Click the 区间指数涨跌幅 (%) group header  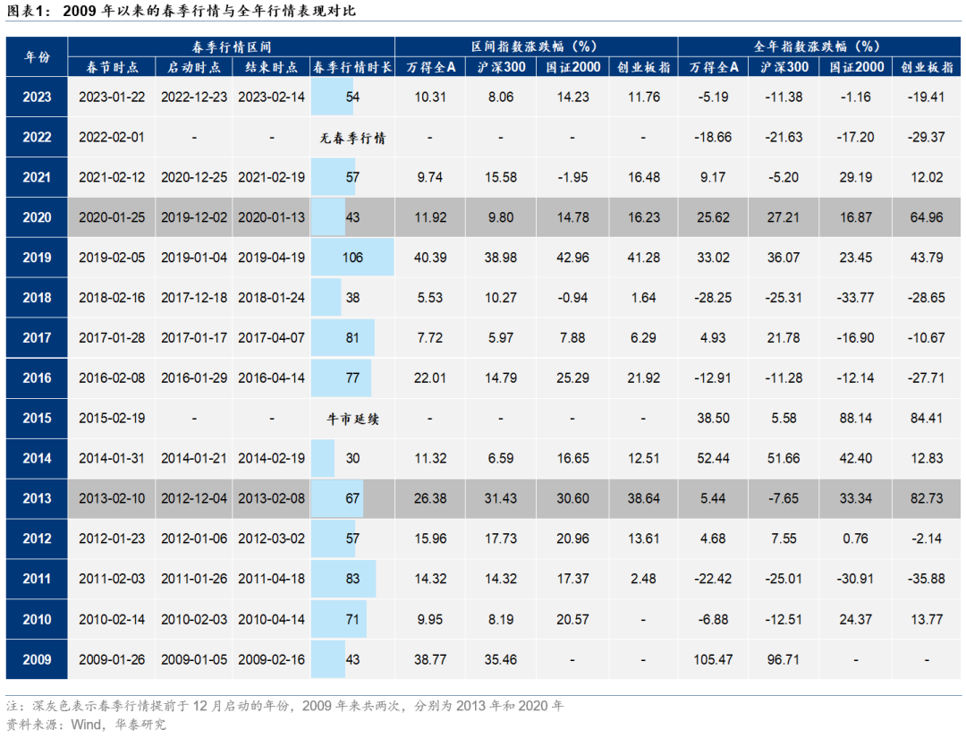536,47
